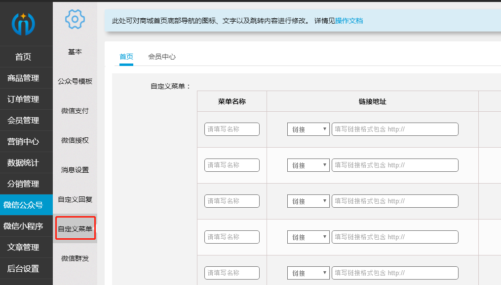Open the first 链接 type dropdown

tap(308, 129)
